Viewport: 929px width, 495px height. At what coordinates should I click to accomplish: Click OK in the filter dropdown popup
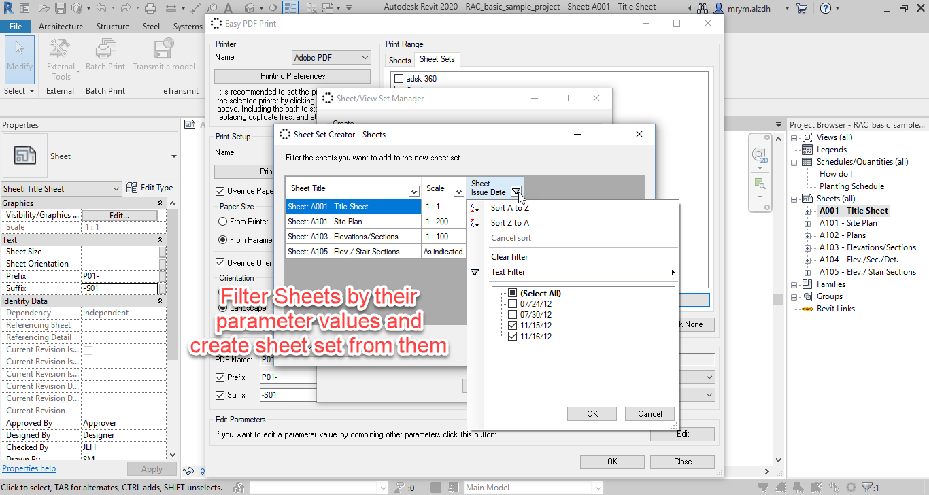click(592, 414)
